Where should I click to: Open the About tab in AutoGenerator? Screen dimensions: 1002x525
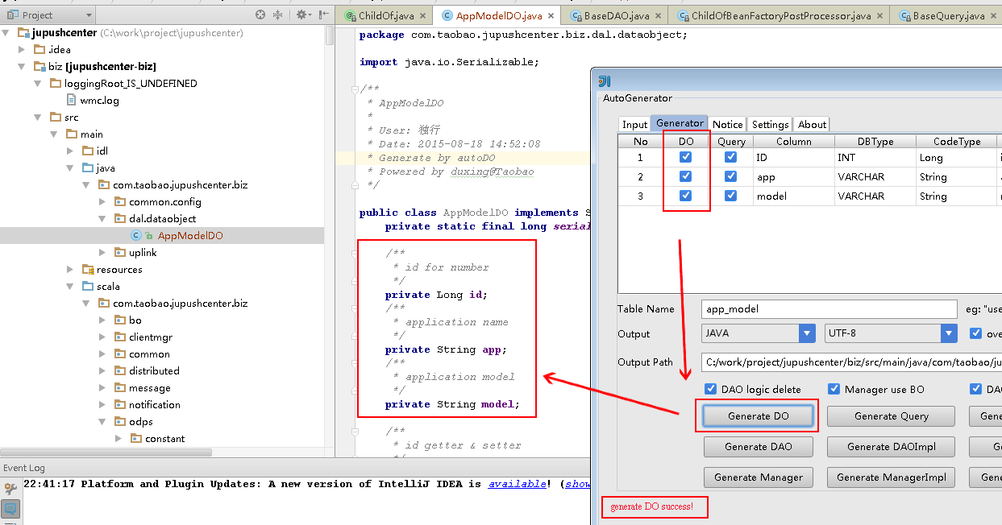[812, 124]
